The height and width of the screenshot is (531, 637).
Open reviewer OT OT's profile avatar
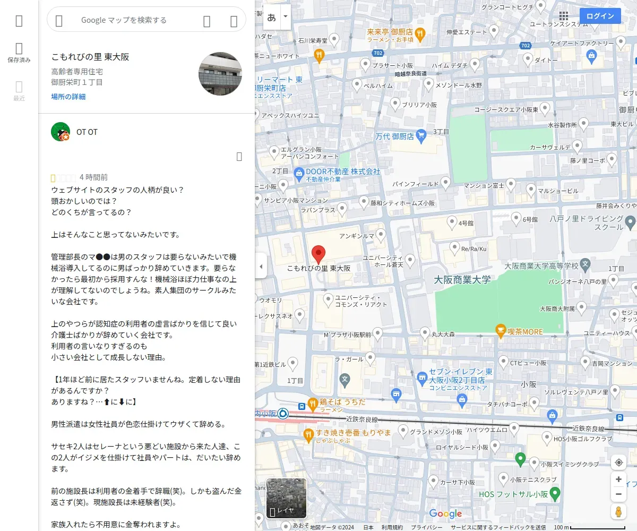tap(61, 132)
